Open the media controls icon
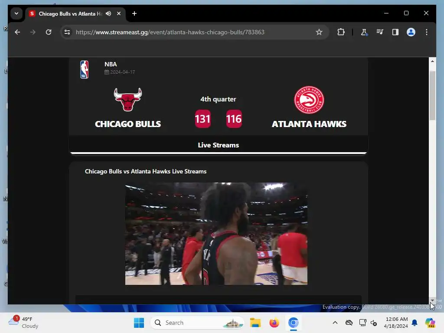 (x=380, y=32)
